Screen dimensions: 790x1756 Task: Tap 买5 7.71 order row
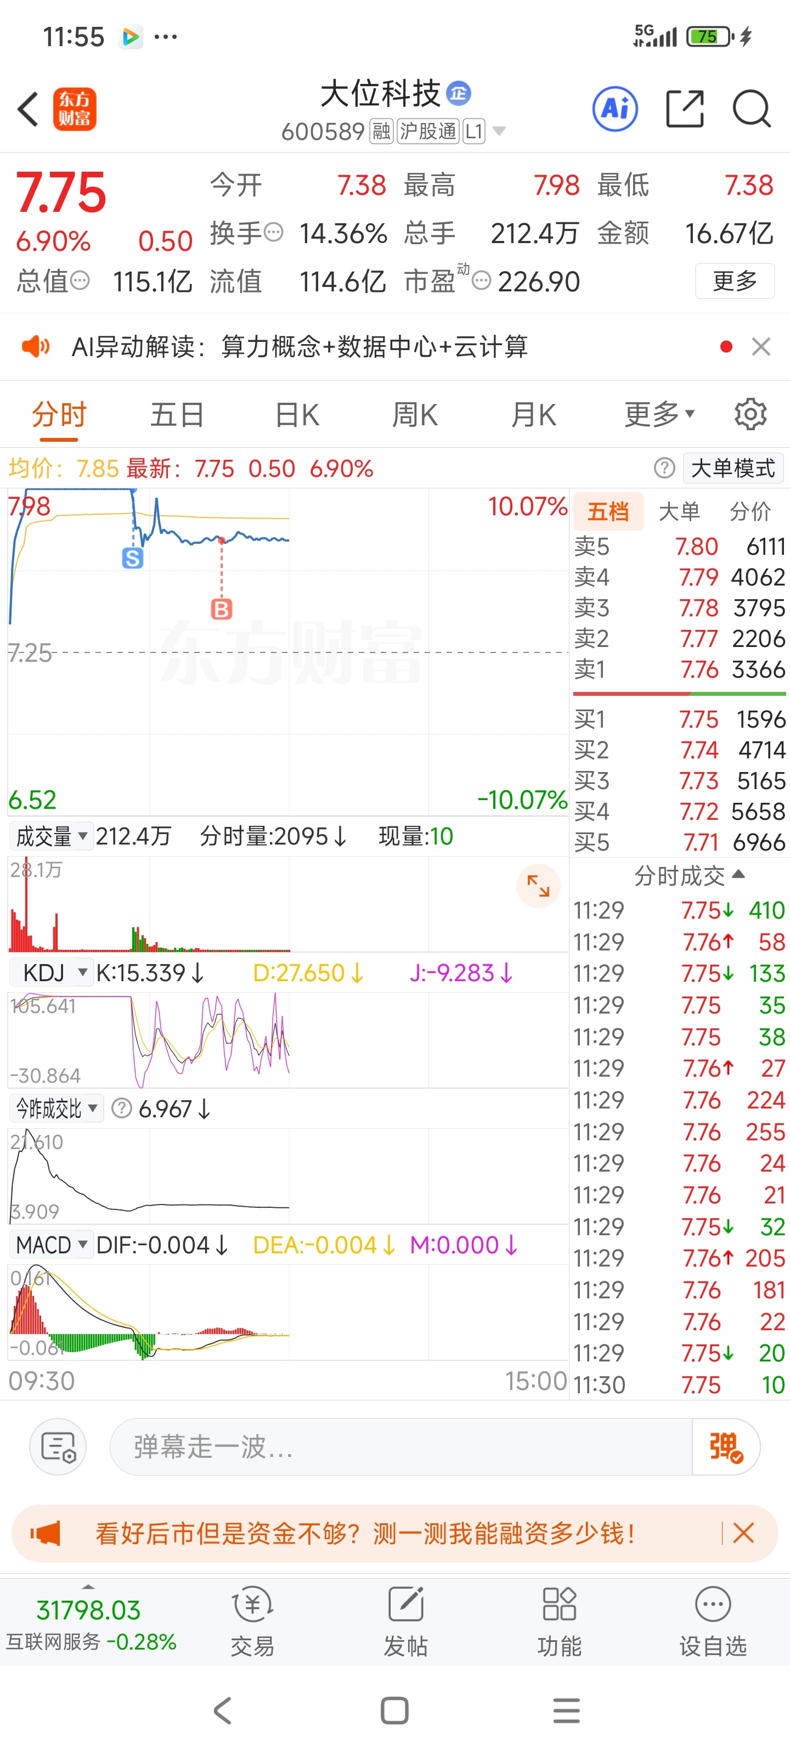(x=680, y=842)
